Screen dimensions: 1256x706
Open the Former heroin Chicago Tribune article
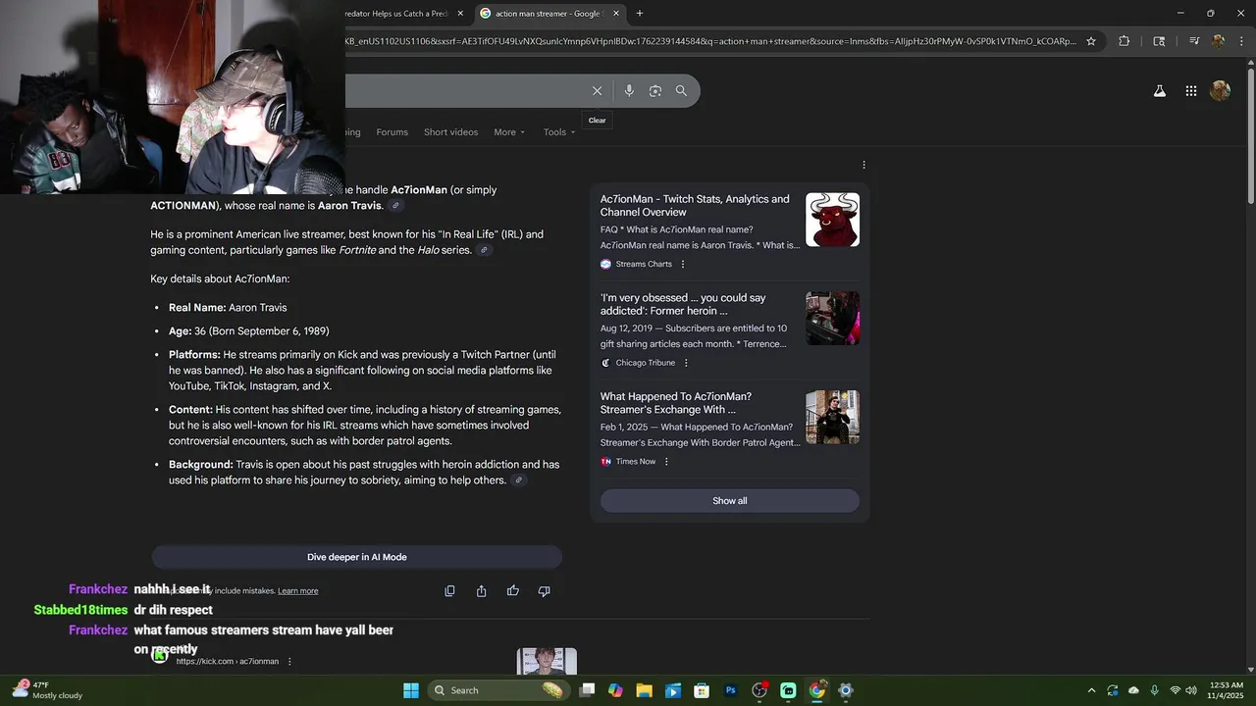point(683,304)
